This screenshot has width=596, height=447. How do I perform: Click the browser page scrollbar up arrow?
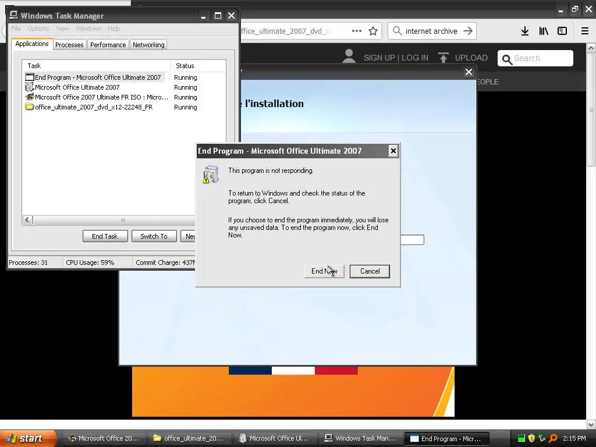tap(591, 48)
